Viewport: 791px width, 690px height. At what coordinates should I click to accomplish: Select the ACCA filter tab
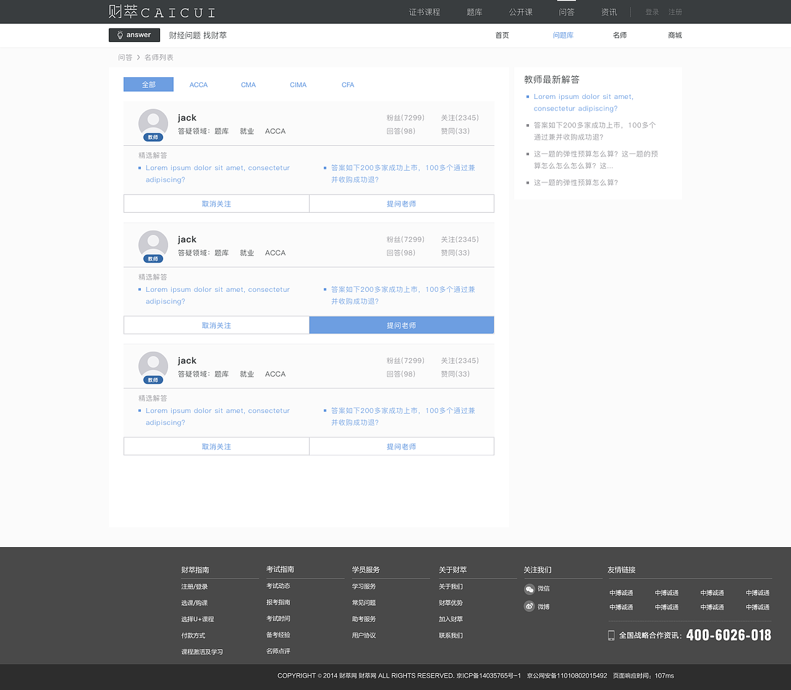coord(198,84)
